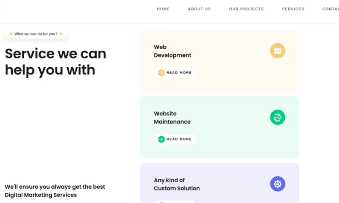Click the left yellow dot in the badge
The height and width of the screenshot is (203, 339).
11,34
